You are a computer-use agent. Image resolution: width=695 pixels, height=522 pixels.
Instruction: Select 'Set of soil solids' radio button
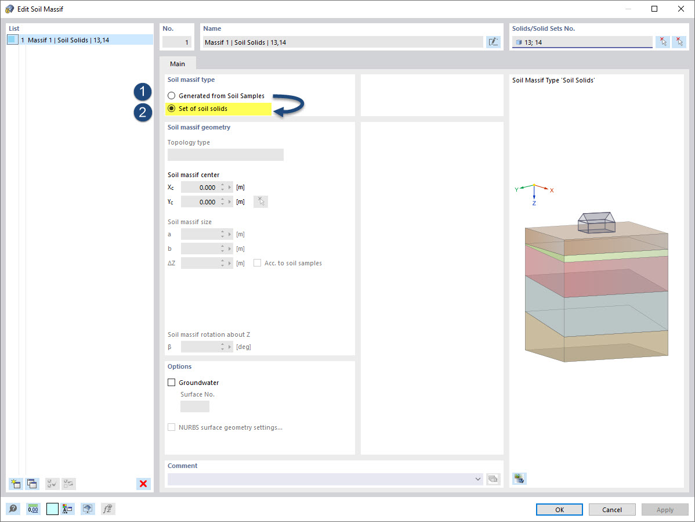click(x=172, y=109)
